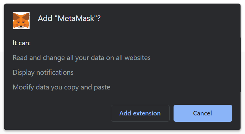Click the 'Add "MetaMask"?' dialog title
Viewport: 245px width, 134px height.
[x=69, y=18]
